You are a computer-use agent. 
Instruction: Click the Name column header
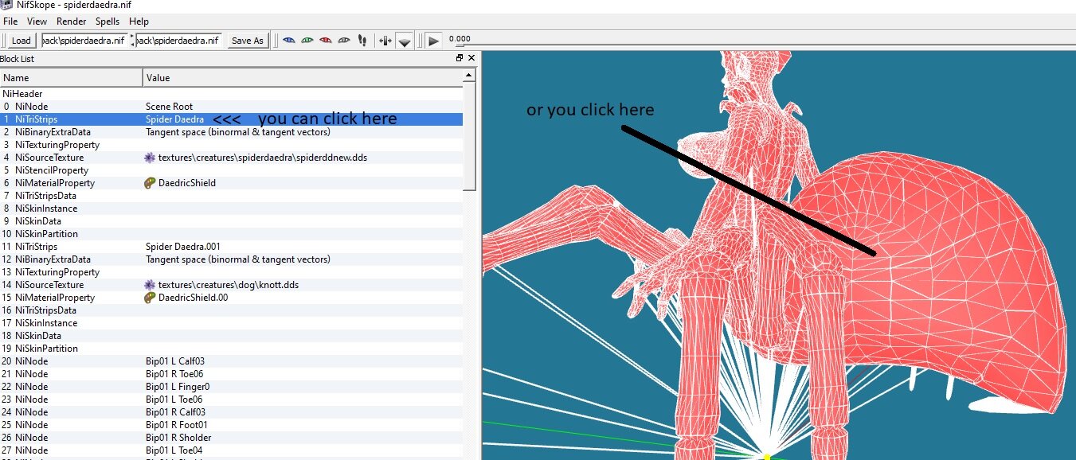(72, 78)
